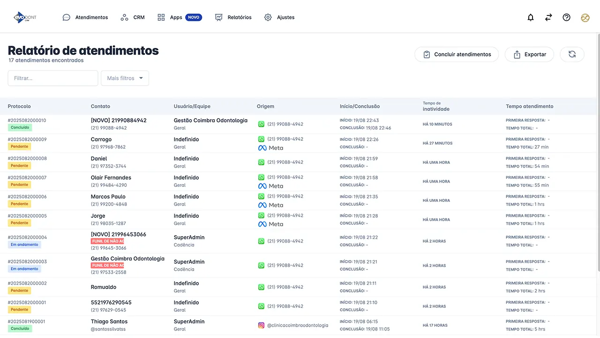Image resolution: width=600 pixels, height=338 pixels.
Task: Click the Filtrar text input field
Action: pos(53,78)
